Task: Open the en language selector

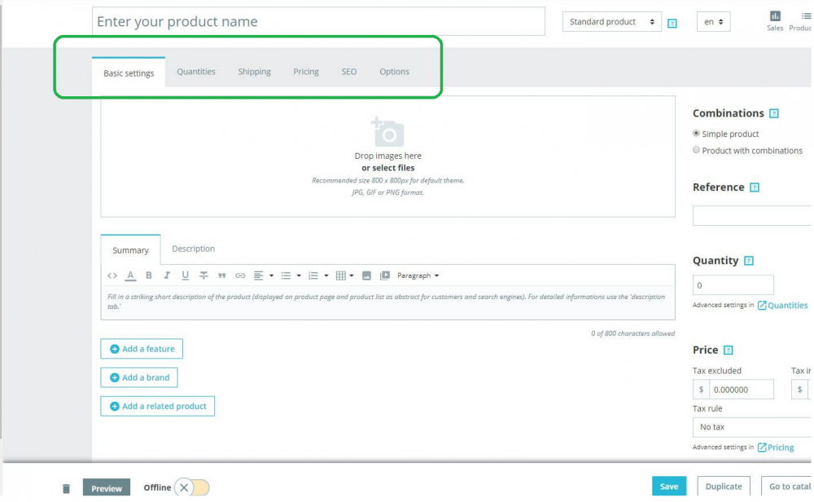Action: [714, 22]
